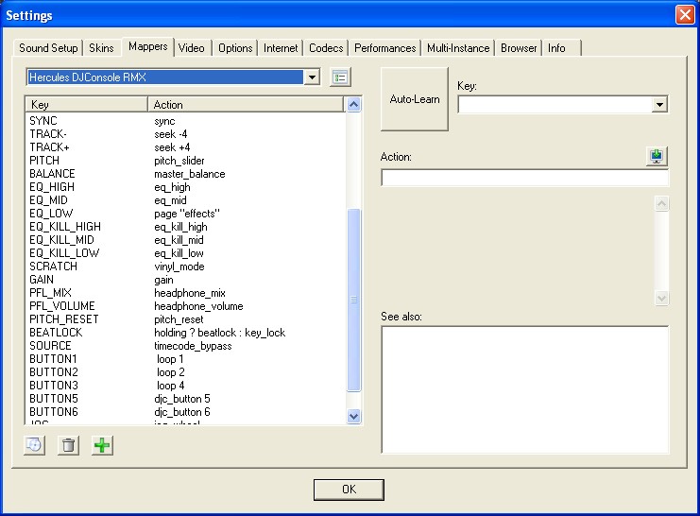Screen dimensions: 700x516
Task: Click the trash can delete mapping icon
Action: [x=68, y=445]
